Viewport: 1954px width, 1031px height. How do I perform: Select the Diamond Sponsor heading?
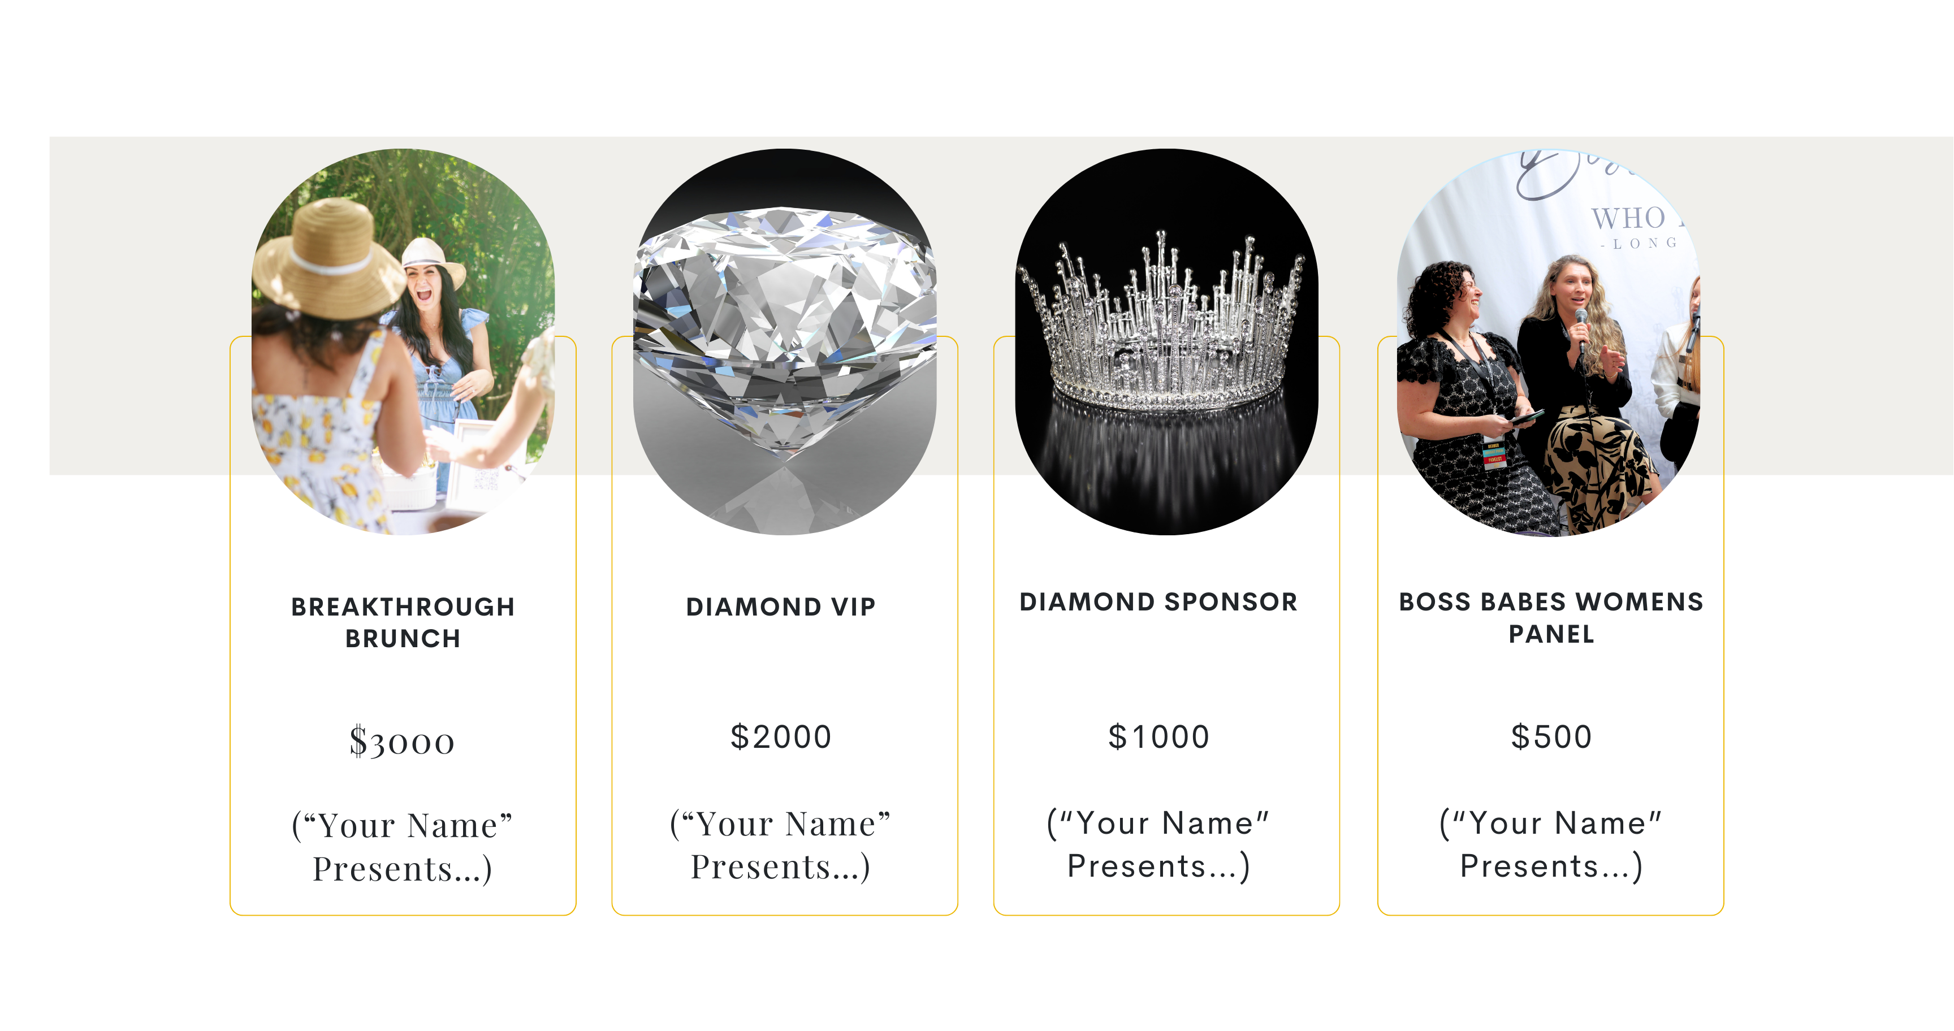(1158, 602)
